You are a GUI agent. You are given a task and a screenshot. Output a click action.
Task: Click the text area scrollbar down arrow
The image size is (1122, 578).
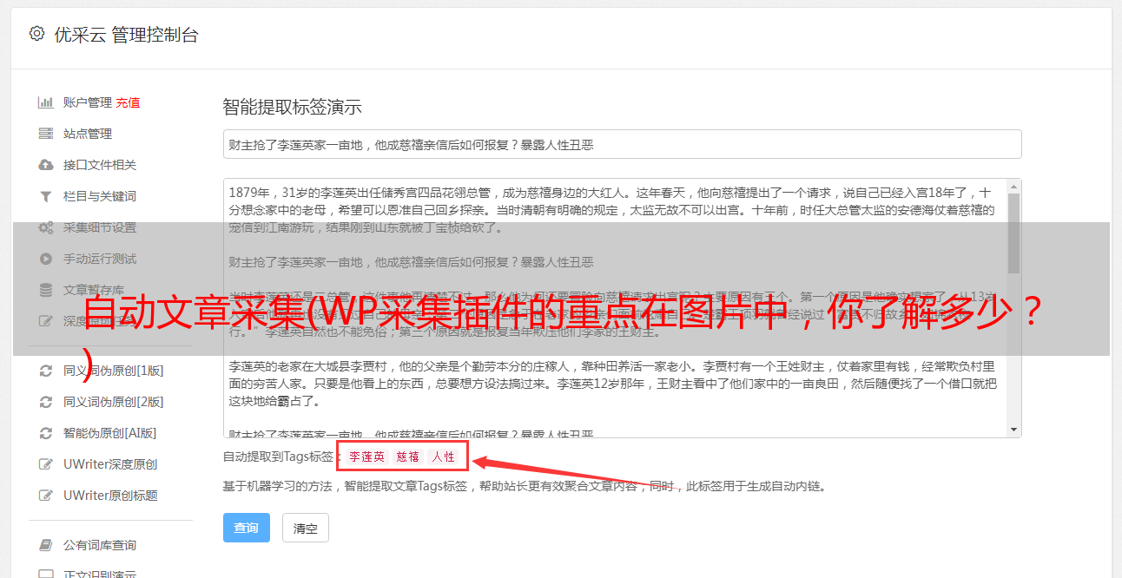click(1013, 430)
